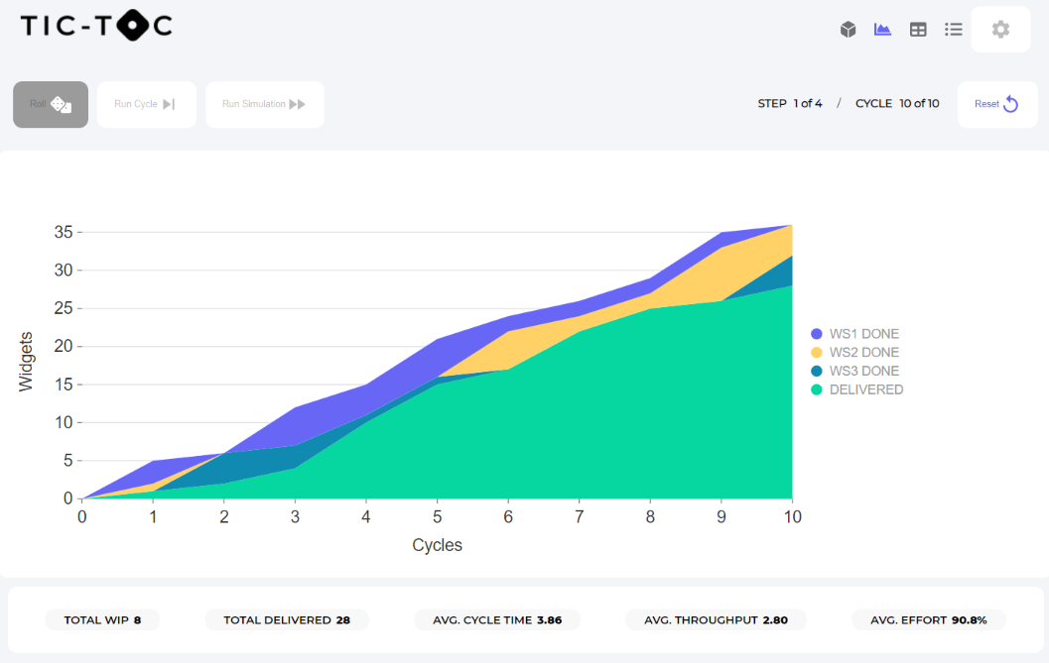
Task: Run a single cycle
Action: pyautogui.click(x=146, y=104)
